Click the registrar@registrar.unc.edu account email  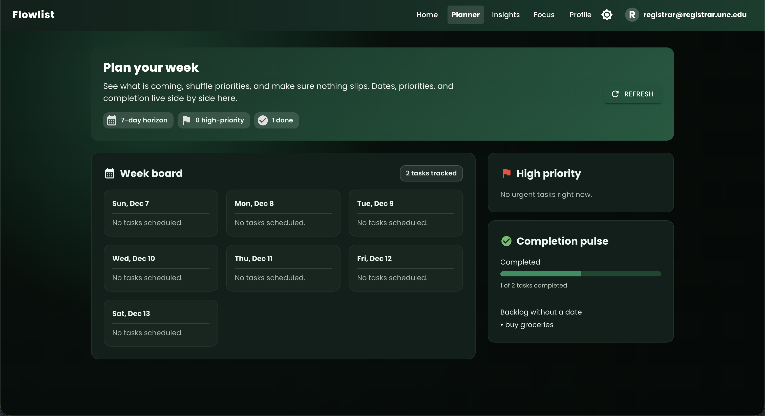(x=695, y=15)
